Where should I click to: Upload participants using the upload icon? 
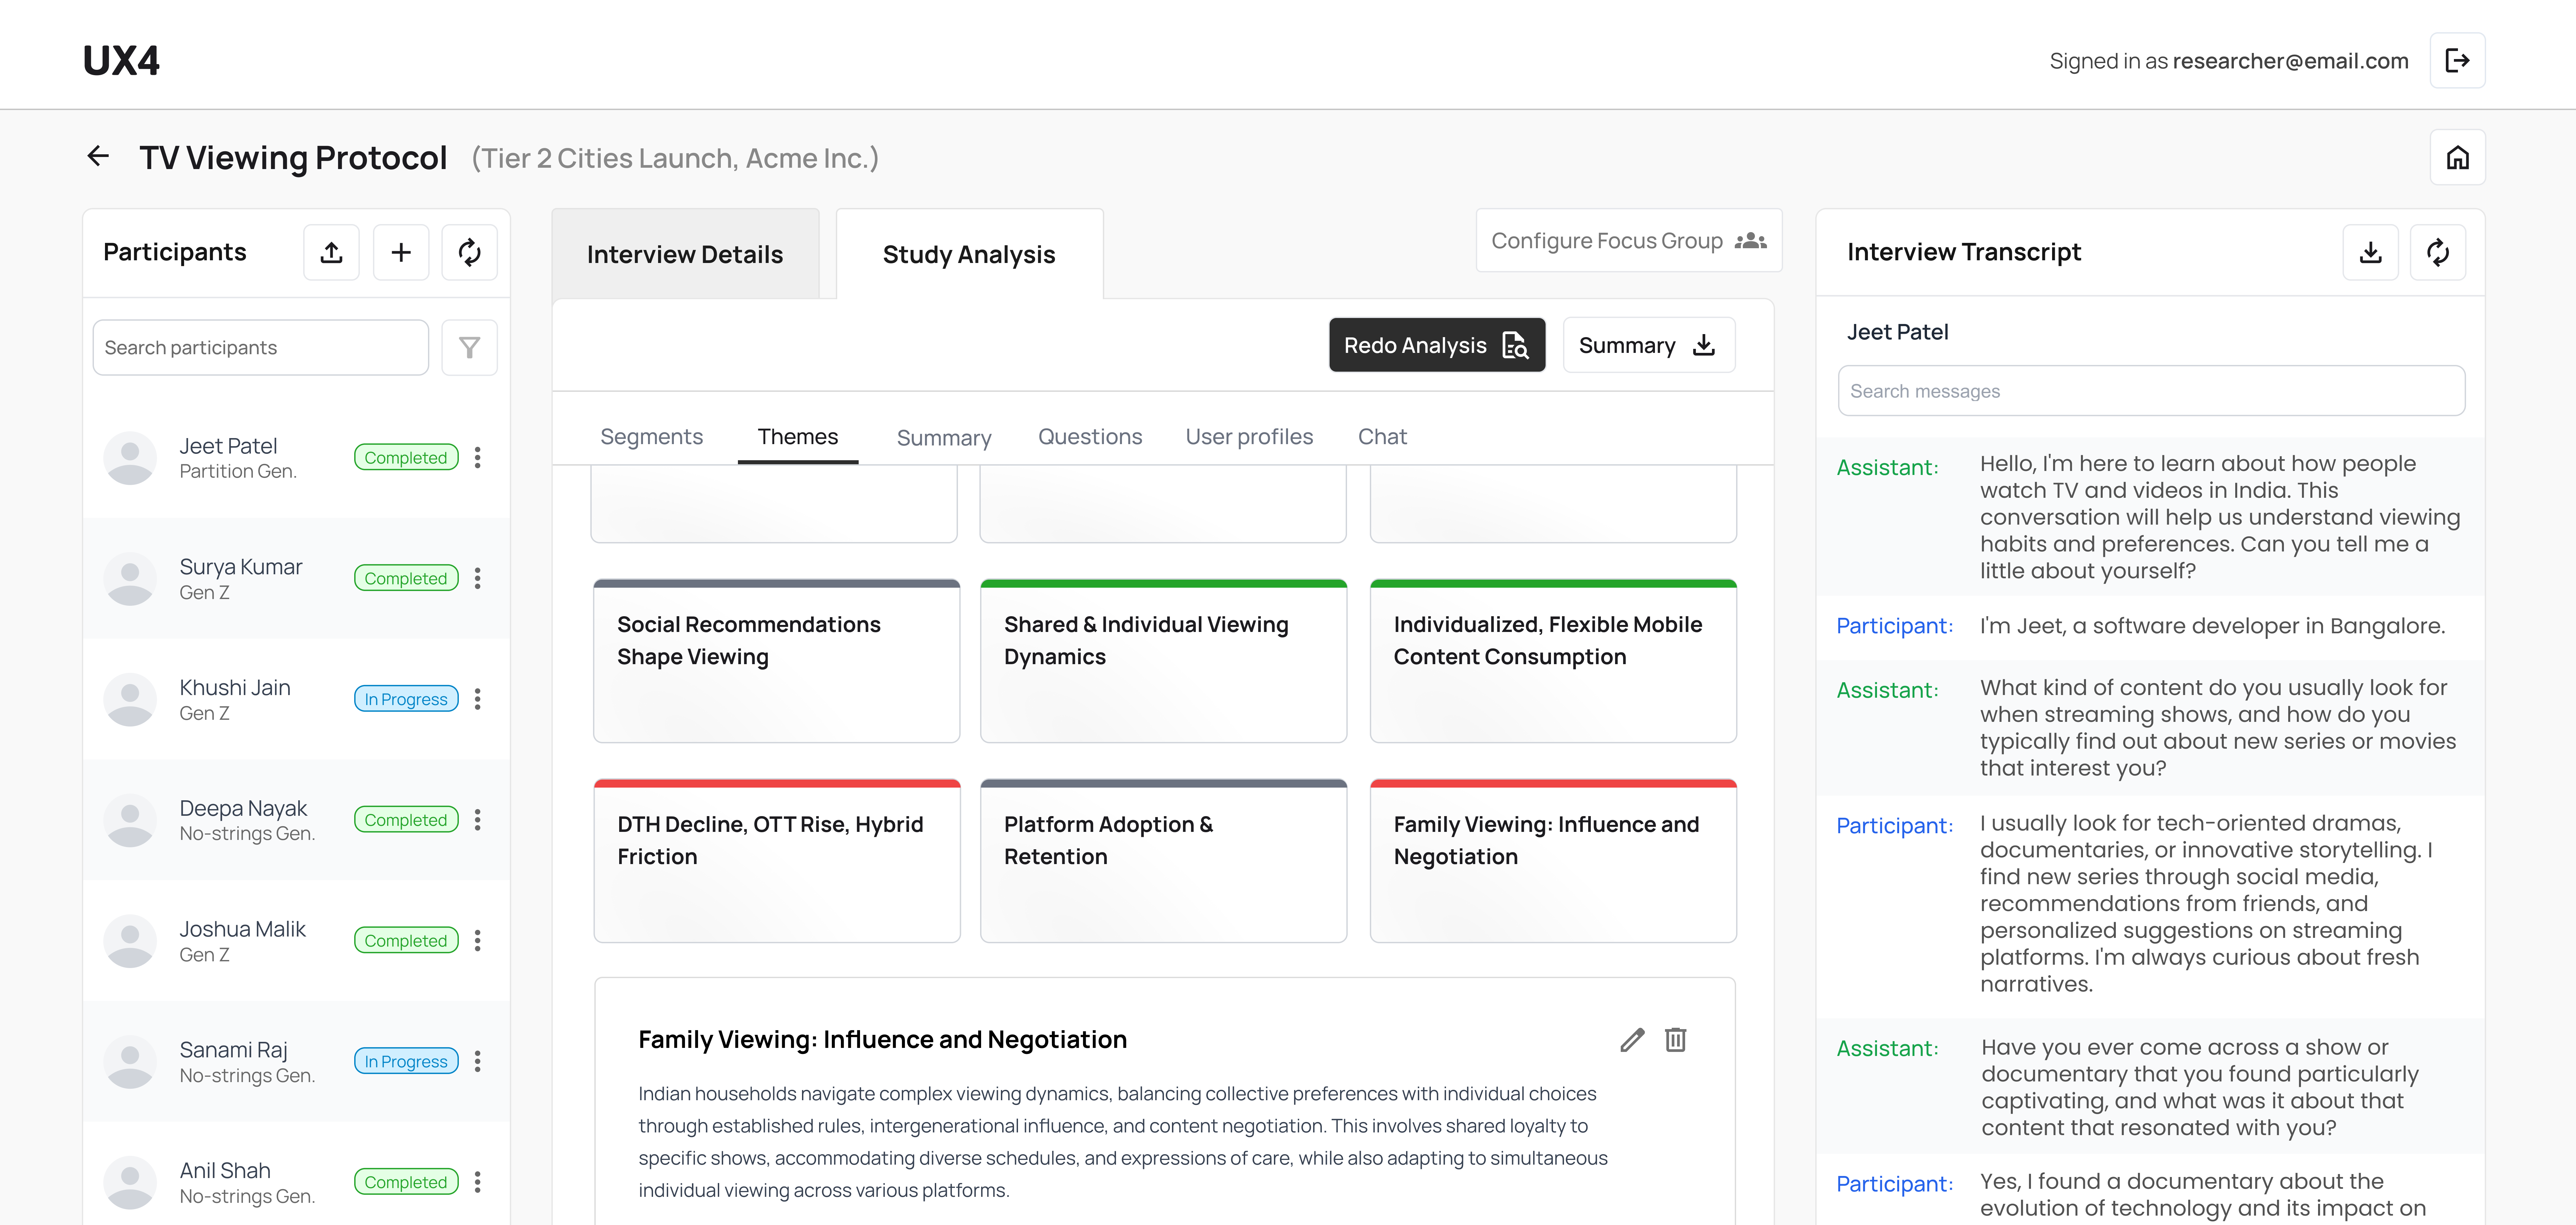pyautogui.click(x=331, y=252)
